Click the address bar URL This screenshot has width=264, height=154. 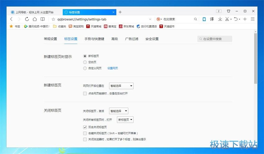click(x=82, y=19)
